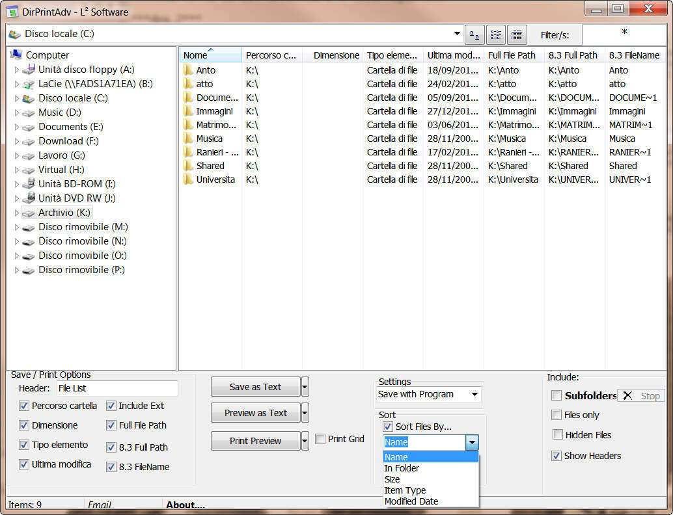This screenshot has height=515, width=673.
Task: Enable Subfolders inclusion
Action: click(556, 395)
